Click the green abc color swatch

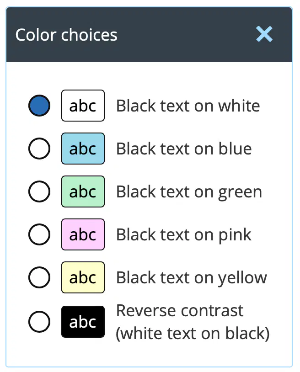(83, 191)
